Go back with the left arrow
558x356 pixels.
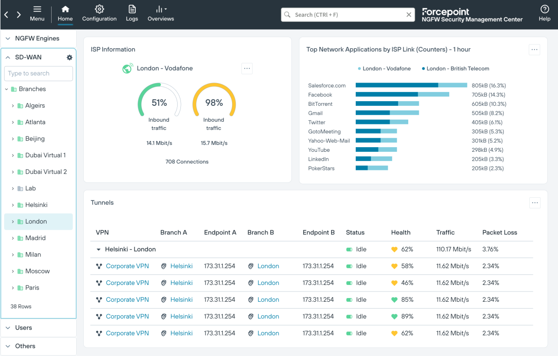(x=7, y=15)
